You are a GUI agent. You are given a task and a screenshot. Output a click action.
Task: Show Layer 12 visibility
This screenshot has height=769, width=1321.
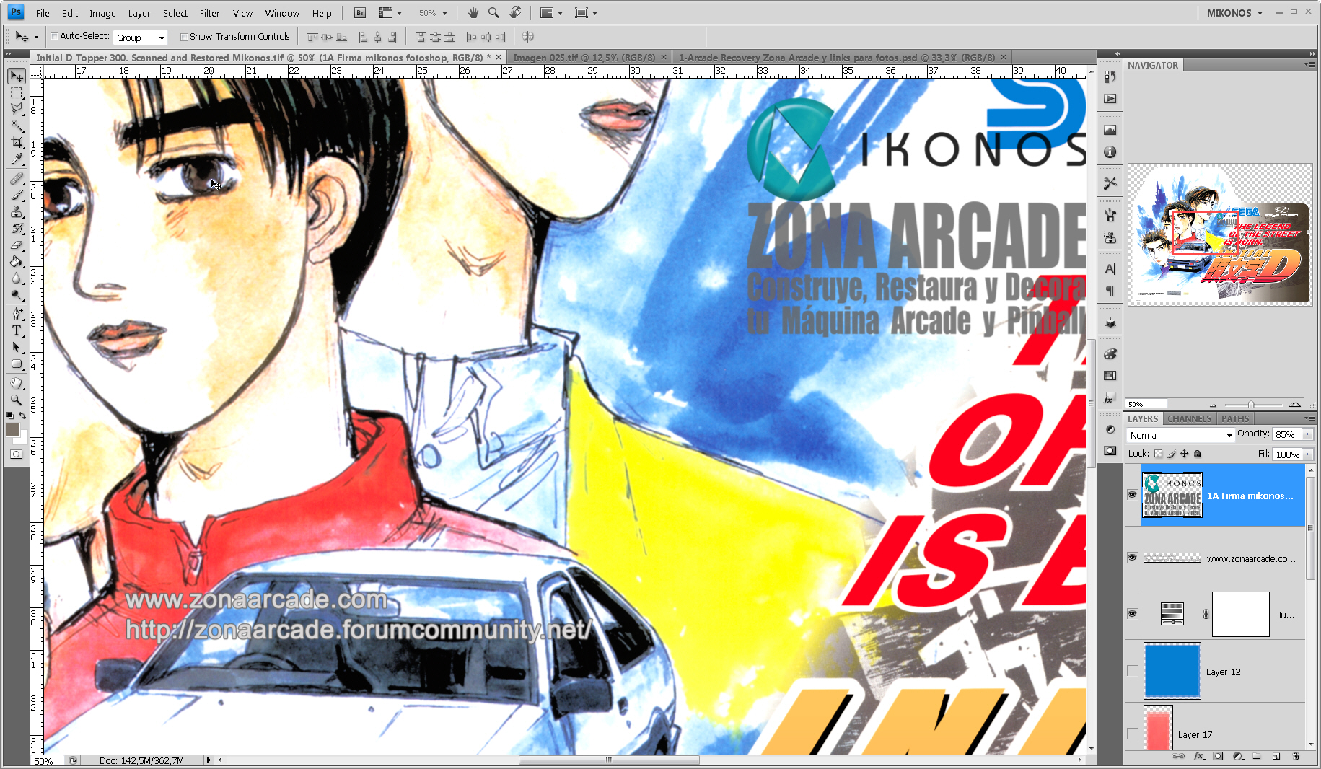(x=1132, y=671)
